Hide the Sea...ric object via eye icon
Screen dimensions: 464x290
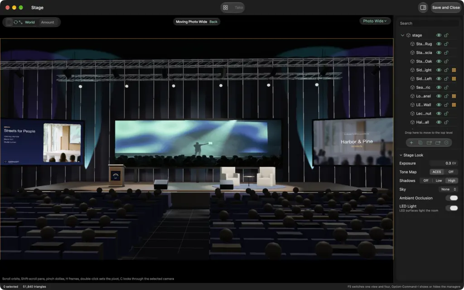439,87
